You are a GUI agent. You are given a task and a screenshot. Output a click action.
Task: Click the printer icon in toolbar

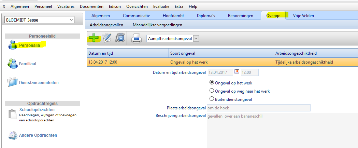137,38
